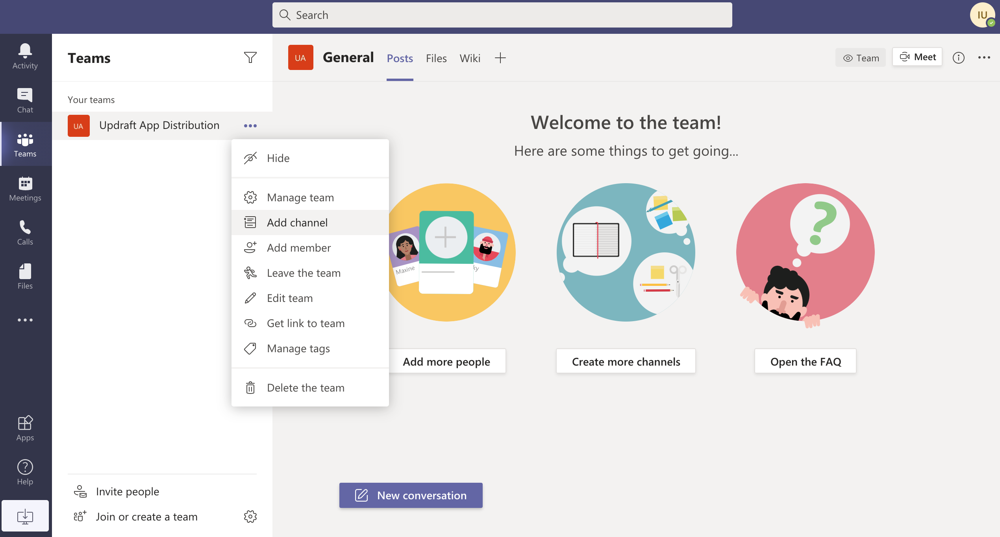
Task: Open the Wiki tab
Action: click(x=470, y=58)
